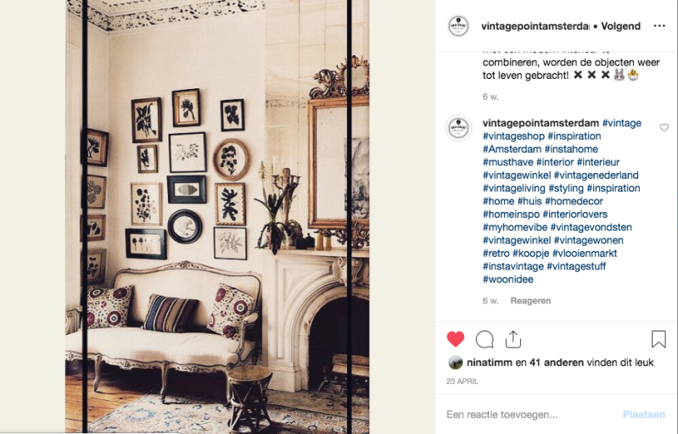This screenshot has height=434, width=678.
Task: Open ninatimm's small profile avatar
Action: (x=456, y=362)
